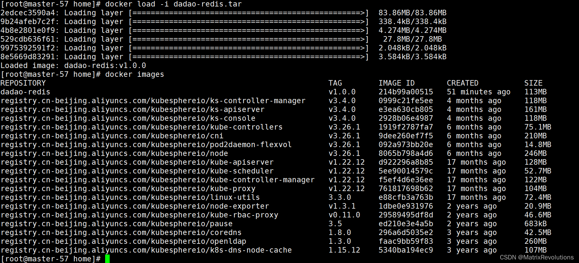Click the 52.7MB size value
This screenshot has width=579, height=263.
click(x=538, y=171)
